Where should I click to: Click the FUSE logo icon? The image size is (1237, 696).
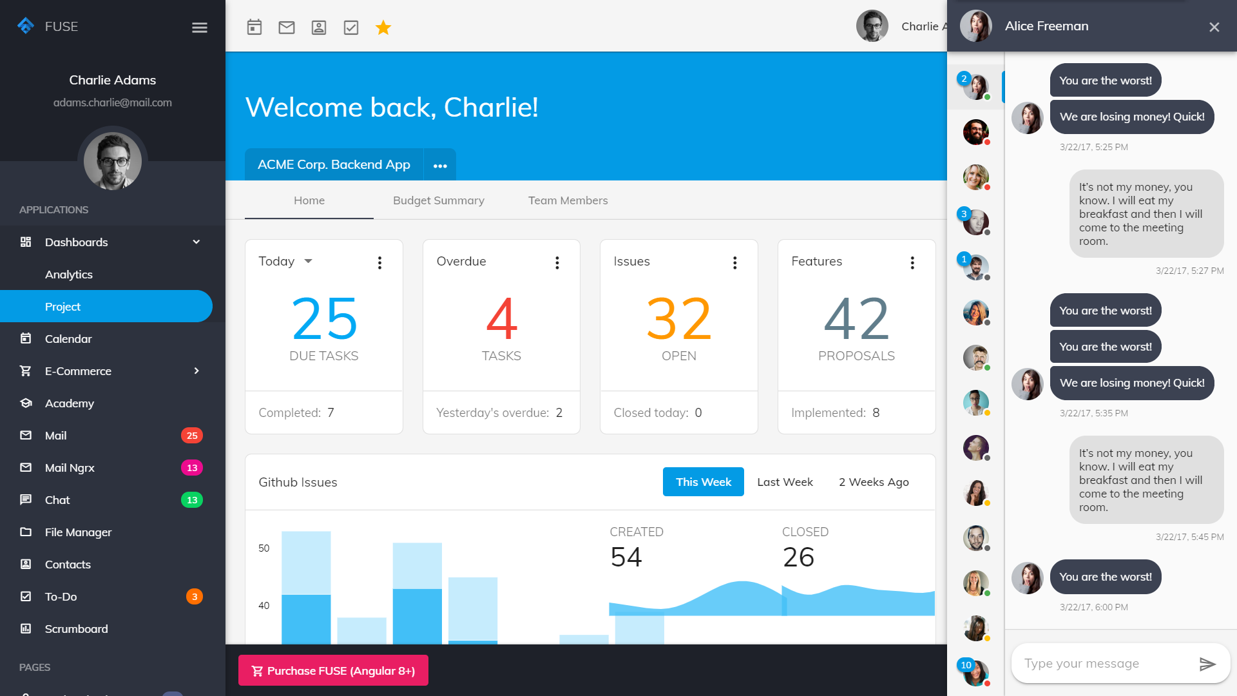point(26,26)
